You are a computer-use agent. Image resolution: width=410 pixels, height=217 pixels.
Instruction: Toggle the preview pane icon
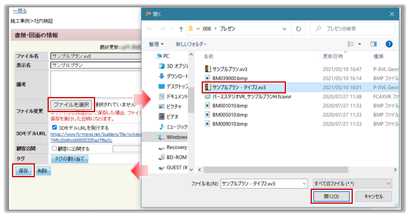[373, 44]
